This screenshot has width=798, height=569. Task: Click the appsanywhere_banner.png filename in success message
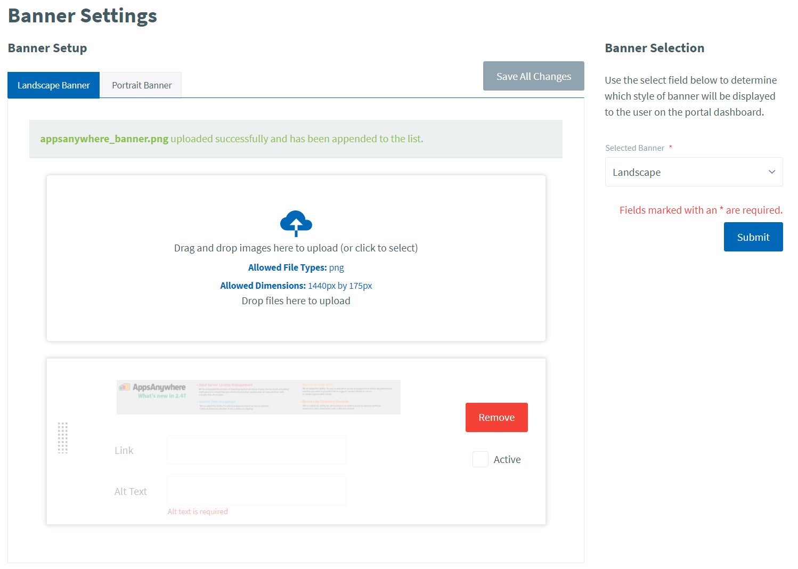104,139
